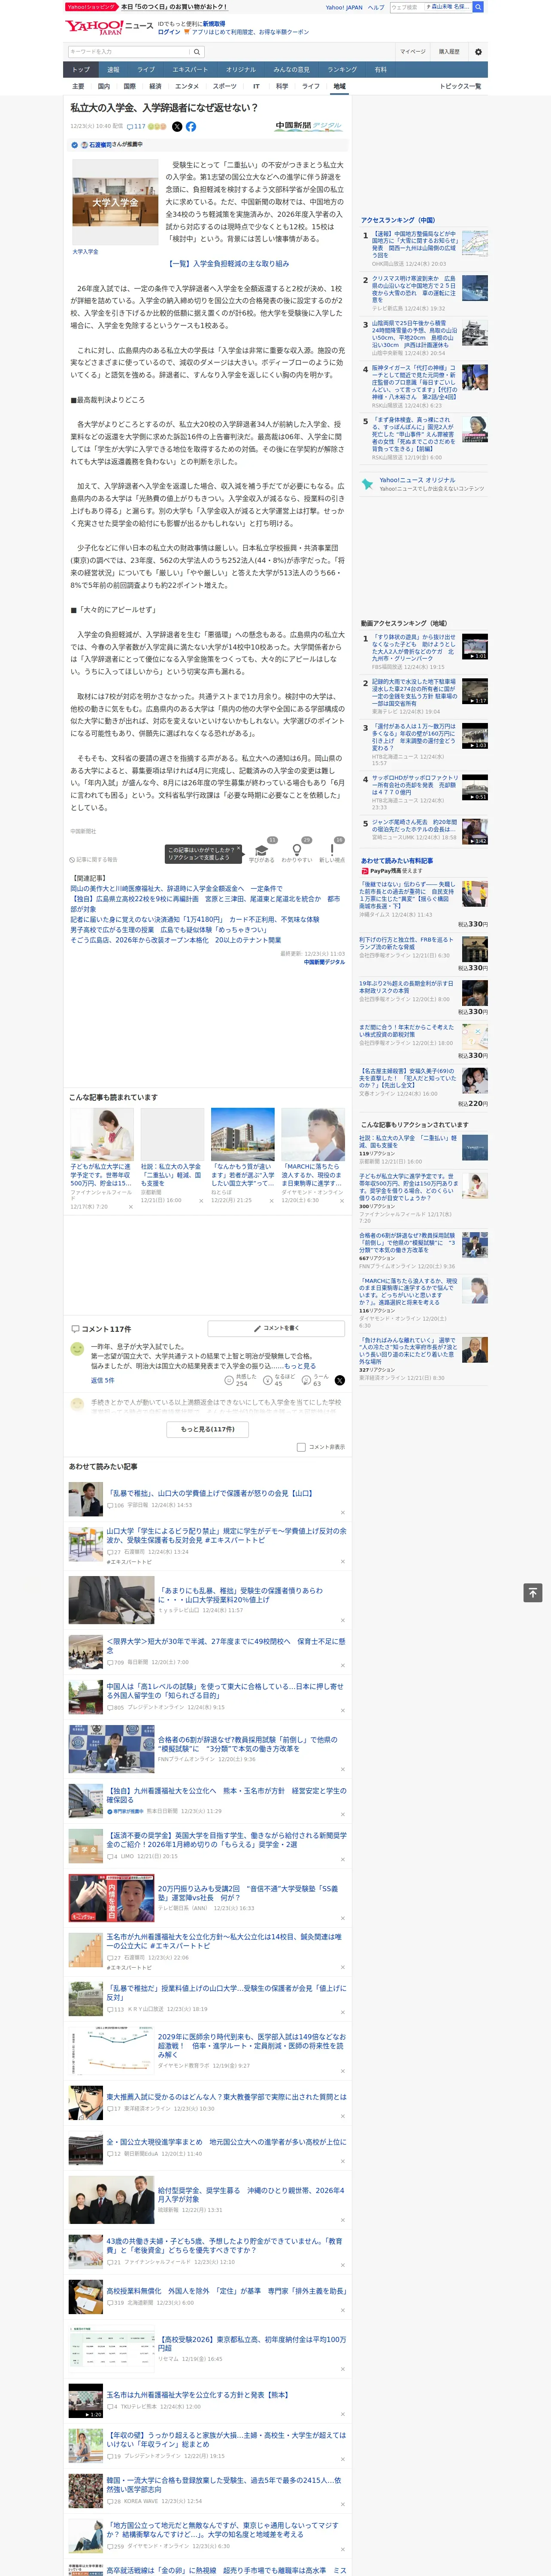Click the うーん reaction with 63
The width and height of the screenshot is (551, 2576).
tap(316, 1379)
